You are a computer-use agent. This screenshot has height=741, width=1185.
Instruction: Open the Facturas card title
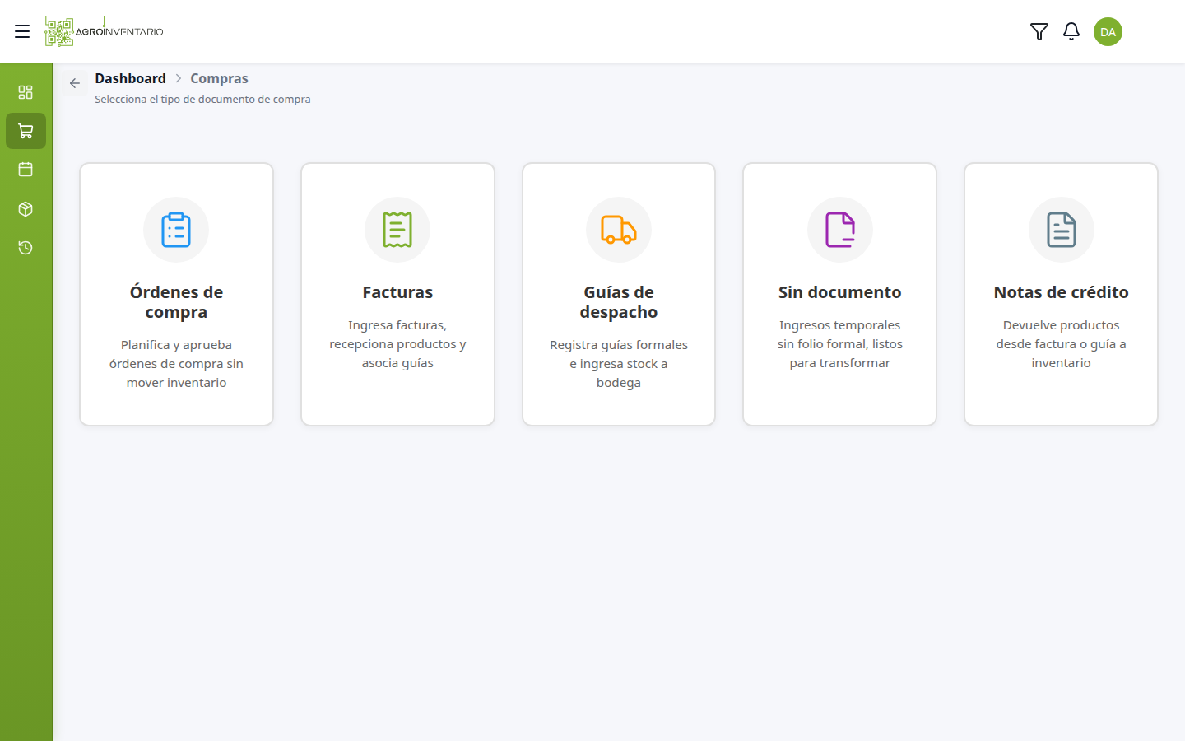pyautogui.click(x=397, y=292)
